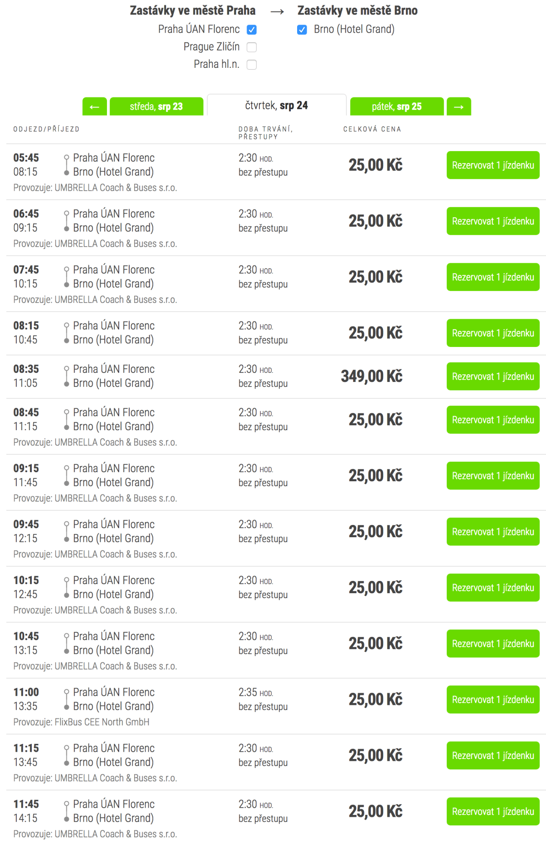
Task: Open the pátek, srp 25 tab
Action: point(397,107)
